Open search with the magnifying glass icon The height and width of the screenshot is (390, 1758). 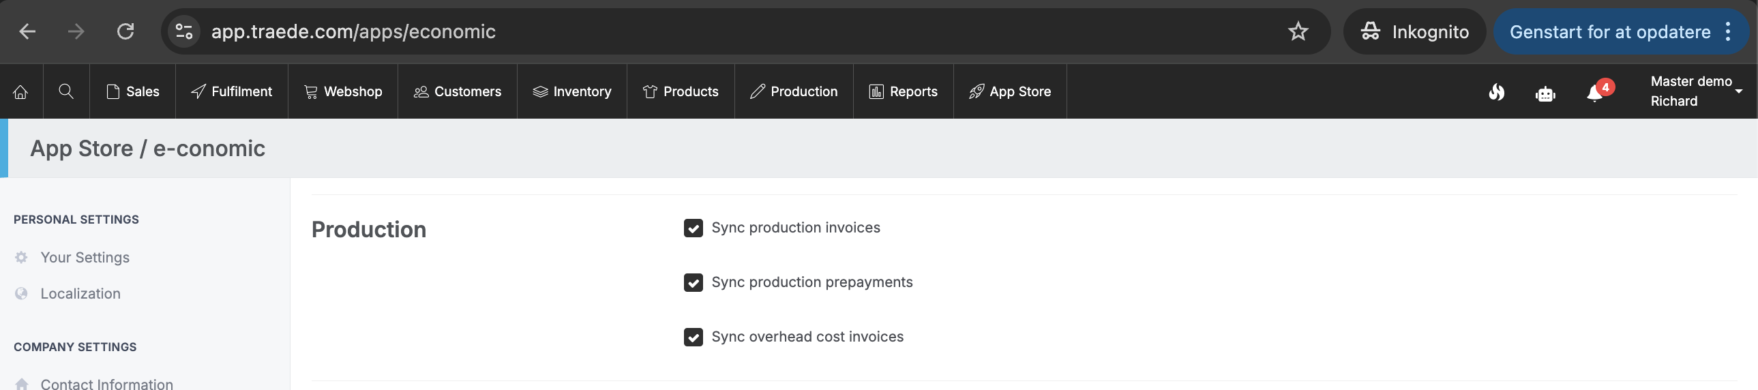pos(66,91)
